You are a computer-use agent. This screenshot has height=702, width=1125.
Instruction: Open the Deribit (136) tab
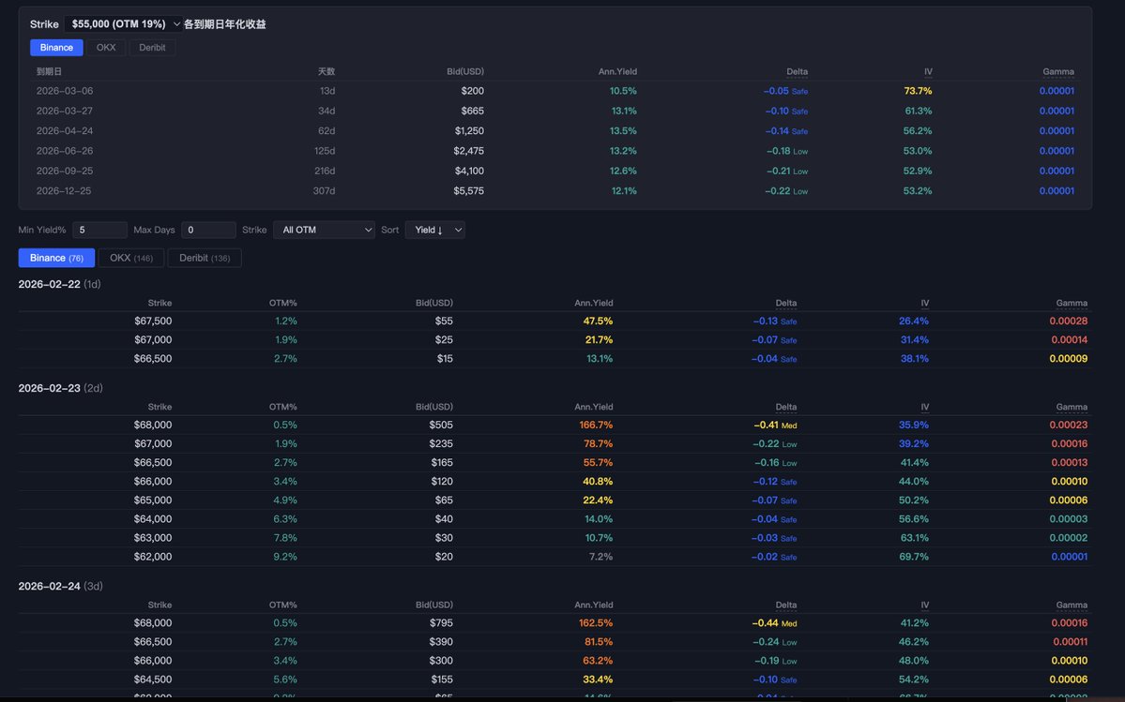coord(204,258)
